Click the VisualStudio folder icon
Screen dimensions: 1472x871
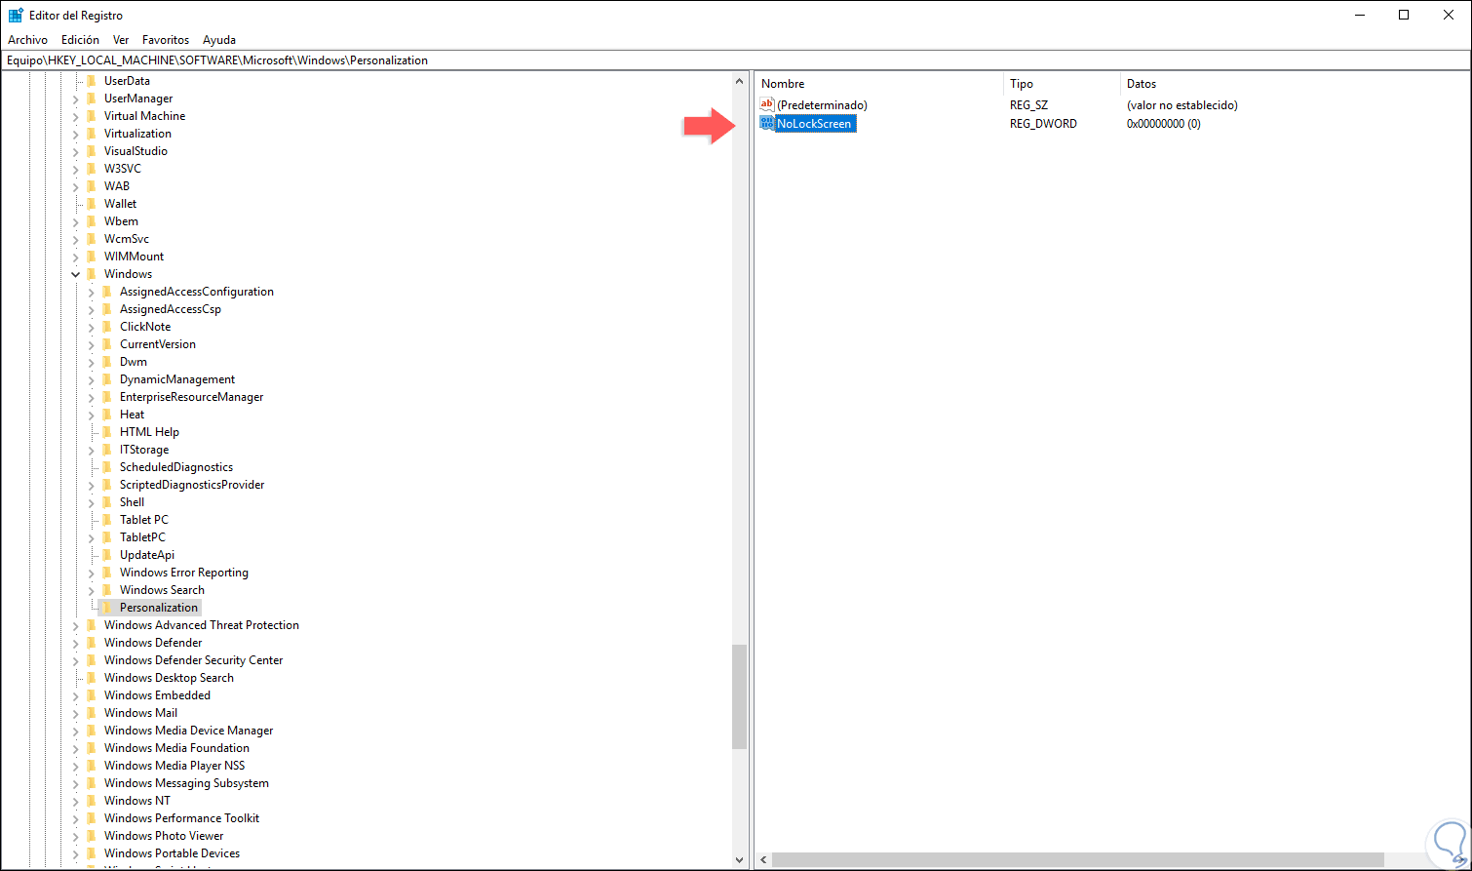click(x=92, y=151)
